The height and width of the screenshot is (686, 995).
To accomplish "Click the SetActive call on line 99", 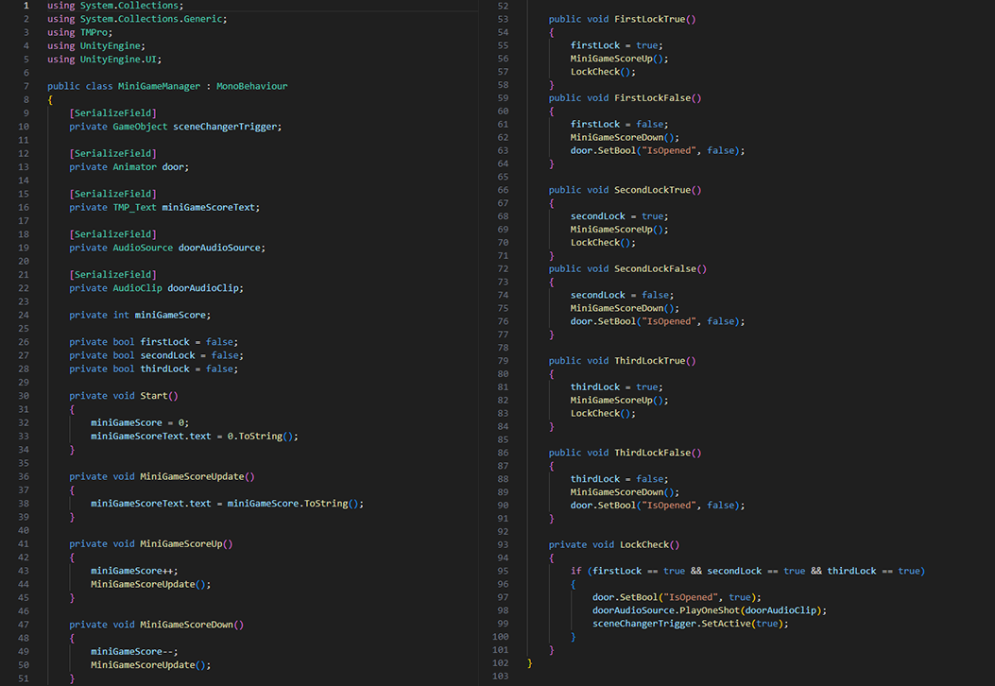I will coord(727,624).
